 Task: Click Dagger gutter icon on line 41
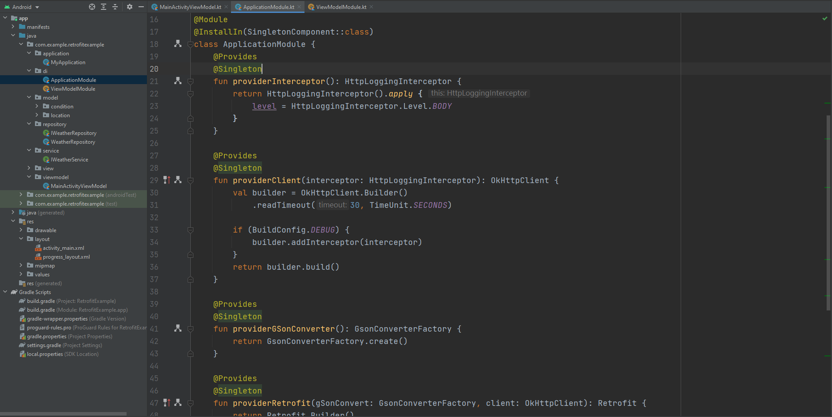pos(177,328)
